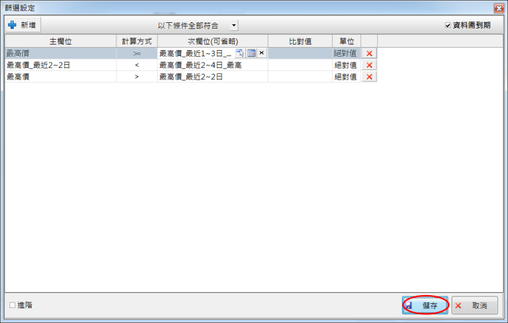The height and width of the screenshot is (323, 508).
Task: Click the 比對值 column header
Action: pyautogui.click(x=300, y=41)
